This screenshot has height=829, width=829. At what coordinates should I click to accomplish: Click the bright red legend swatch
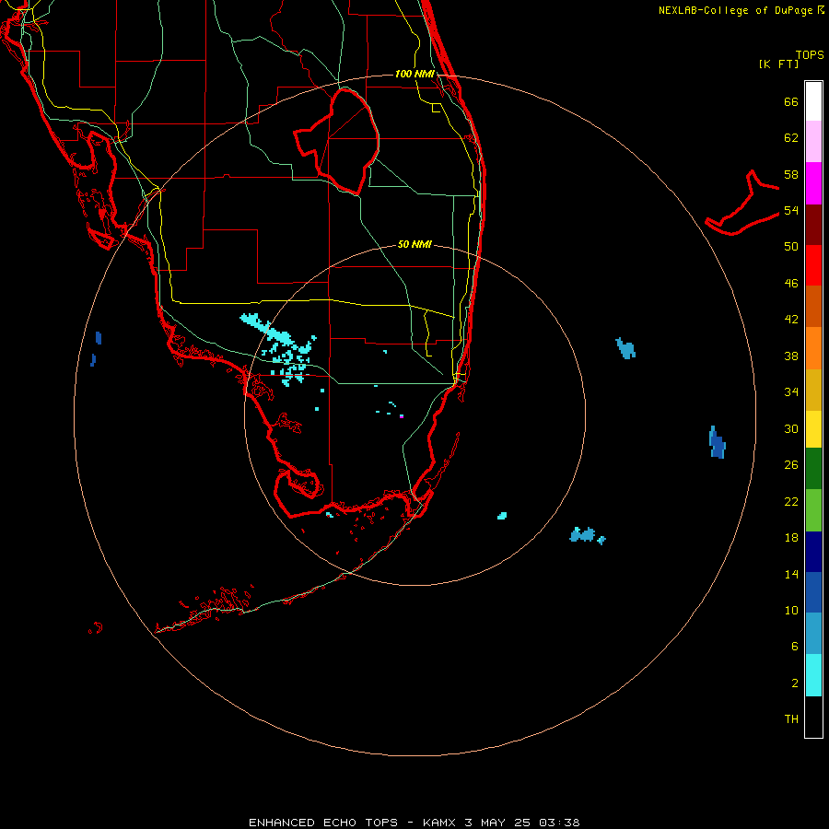[x=813, y=265]
